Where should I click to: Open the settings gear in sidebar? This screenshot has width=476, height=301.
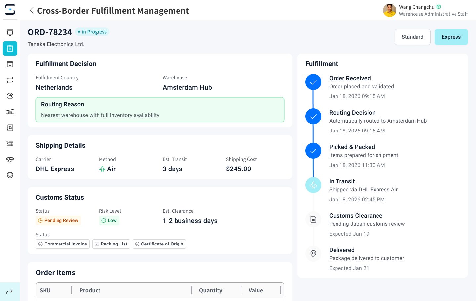tap(10, 175)
